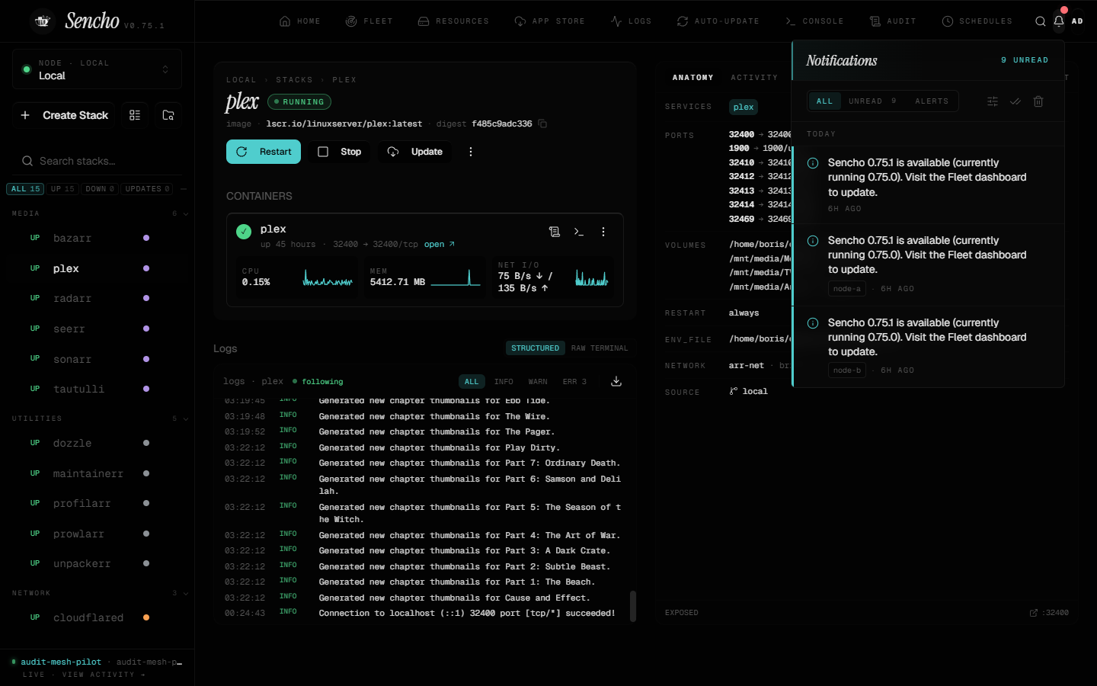Open the plex stack more-options menu
The image size is (1097, 686).
(471, 152)
